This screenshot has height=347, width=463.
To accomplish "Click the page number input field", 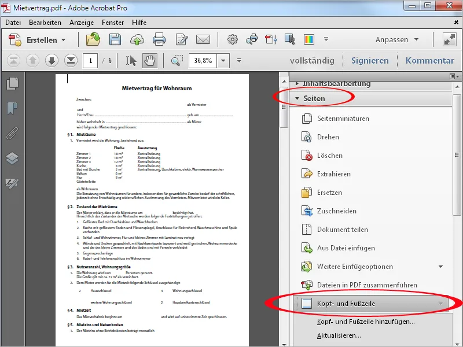I will pyautogui.click(x=90, y=61).
